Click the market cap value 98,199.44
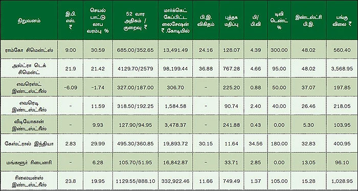358x191 pixels. pos(175,69)
